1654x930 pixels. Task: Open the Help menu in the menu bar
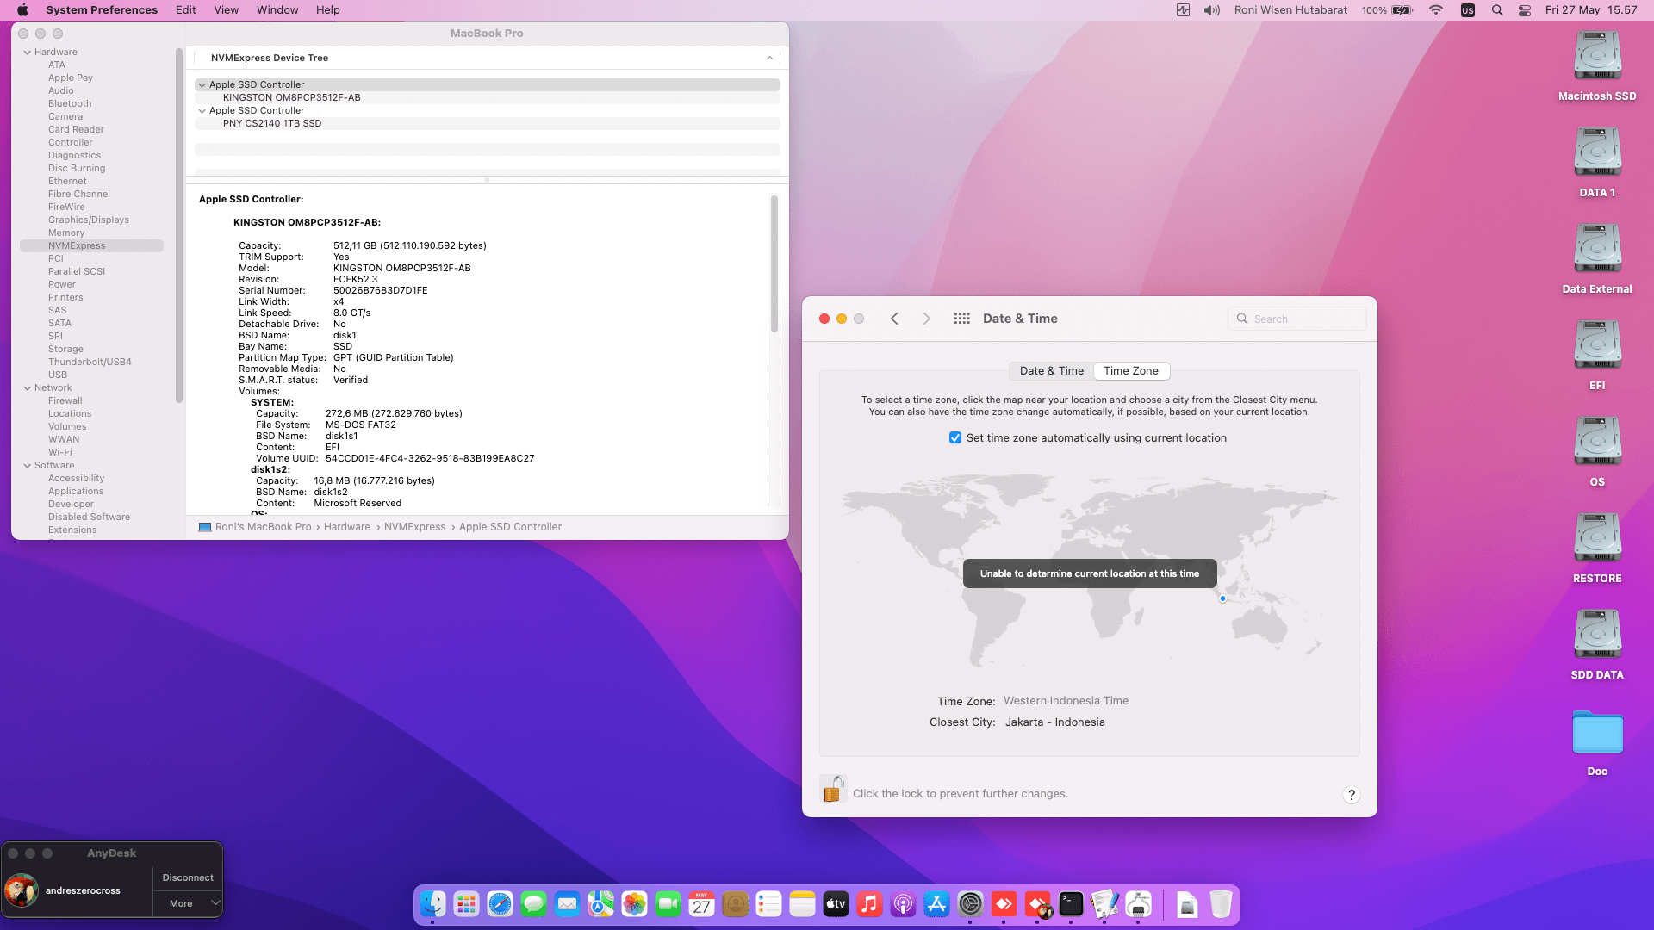tap(327, 10)
